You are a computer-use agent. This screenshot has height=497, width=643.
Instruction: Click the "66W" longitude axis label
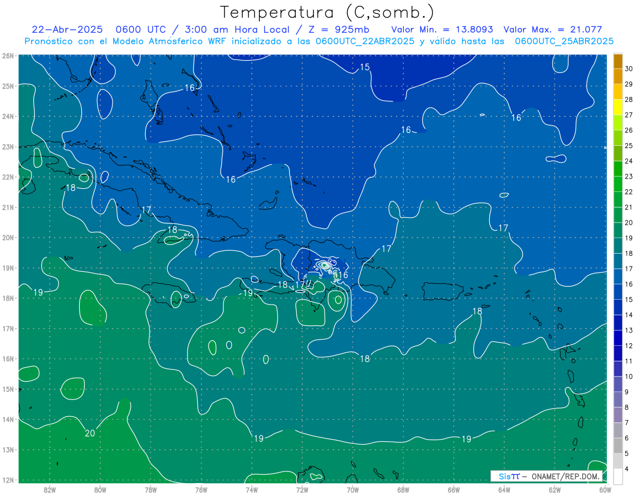point(454,489)
